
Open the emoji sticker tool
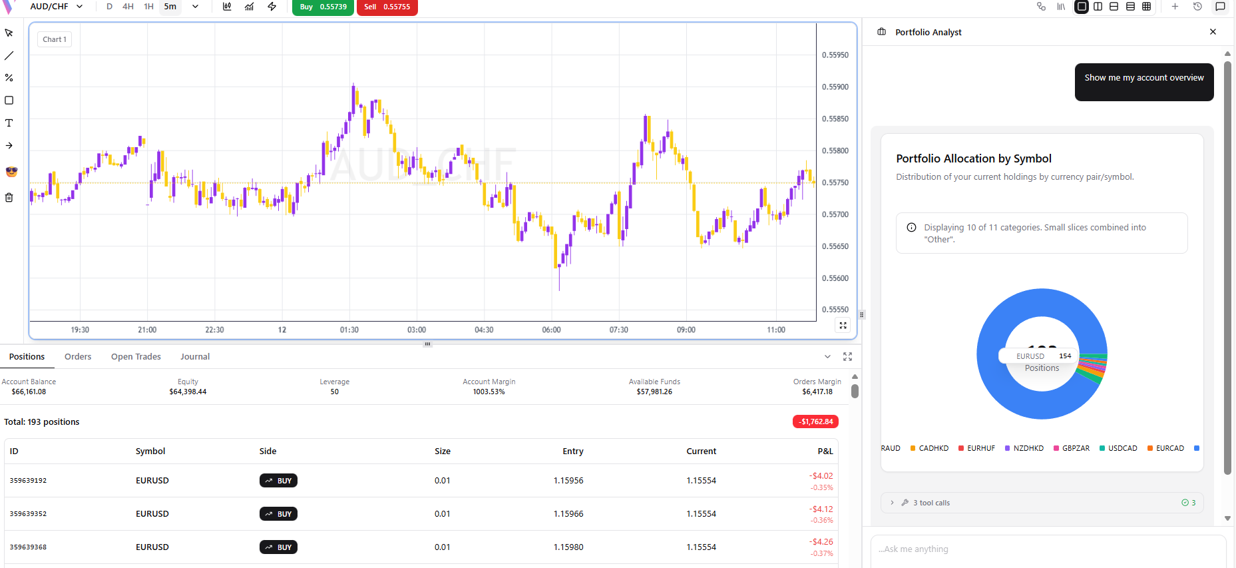point(11,172)
